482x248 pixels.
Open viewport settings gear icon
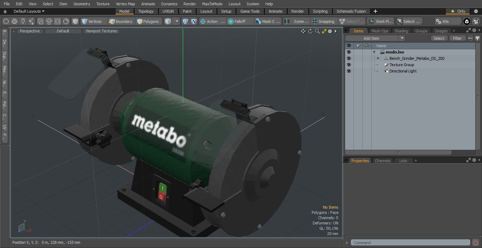point(330,31)
